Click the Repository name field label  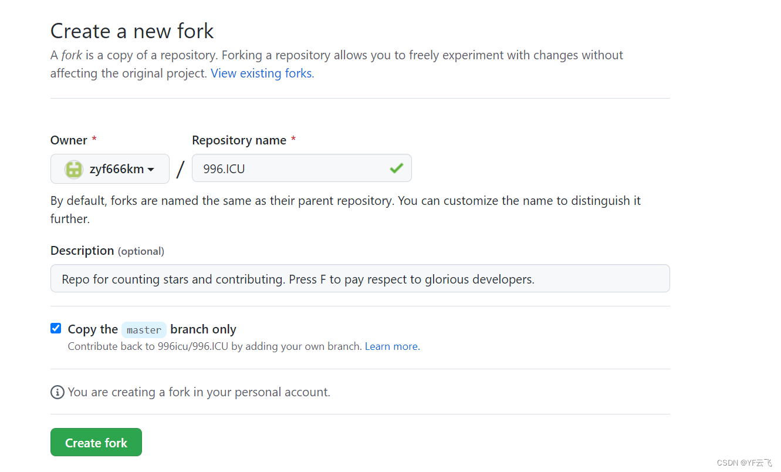[239, 140]
